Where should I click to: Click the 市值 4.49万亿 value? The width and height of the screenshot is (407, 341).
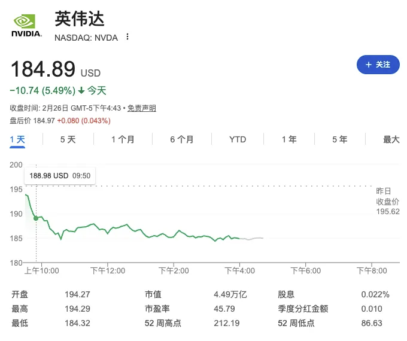point(230,294)
